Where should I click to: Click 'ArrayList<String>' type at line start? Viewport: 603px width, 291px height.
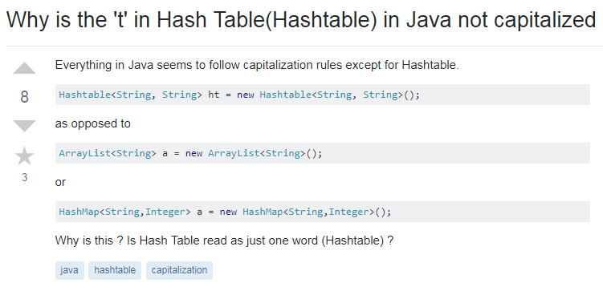(x=108, y=154)
